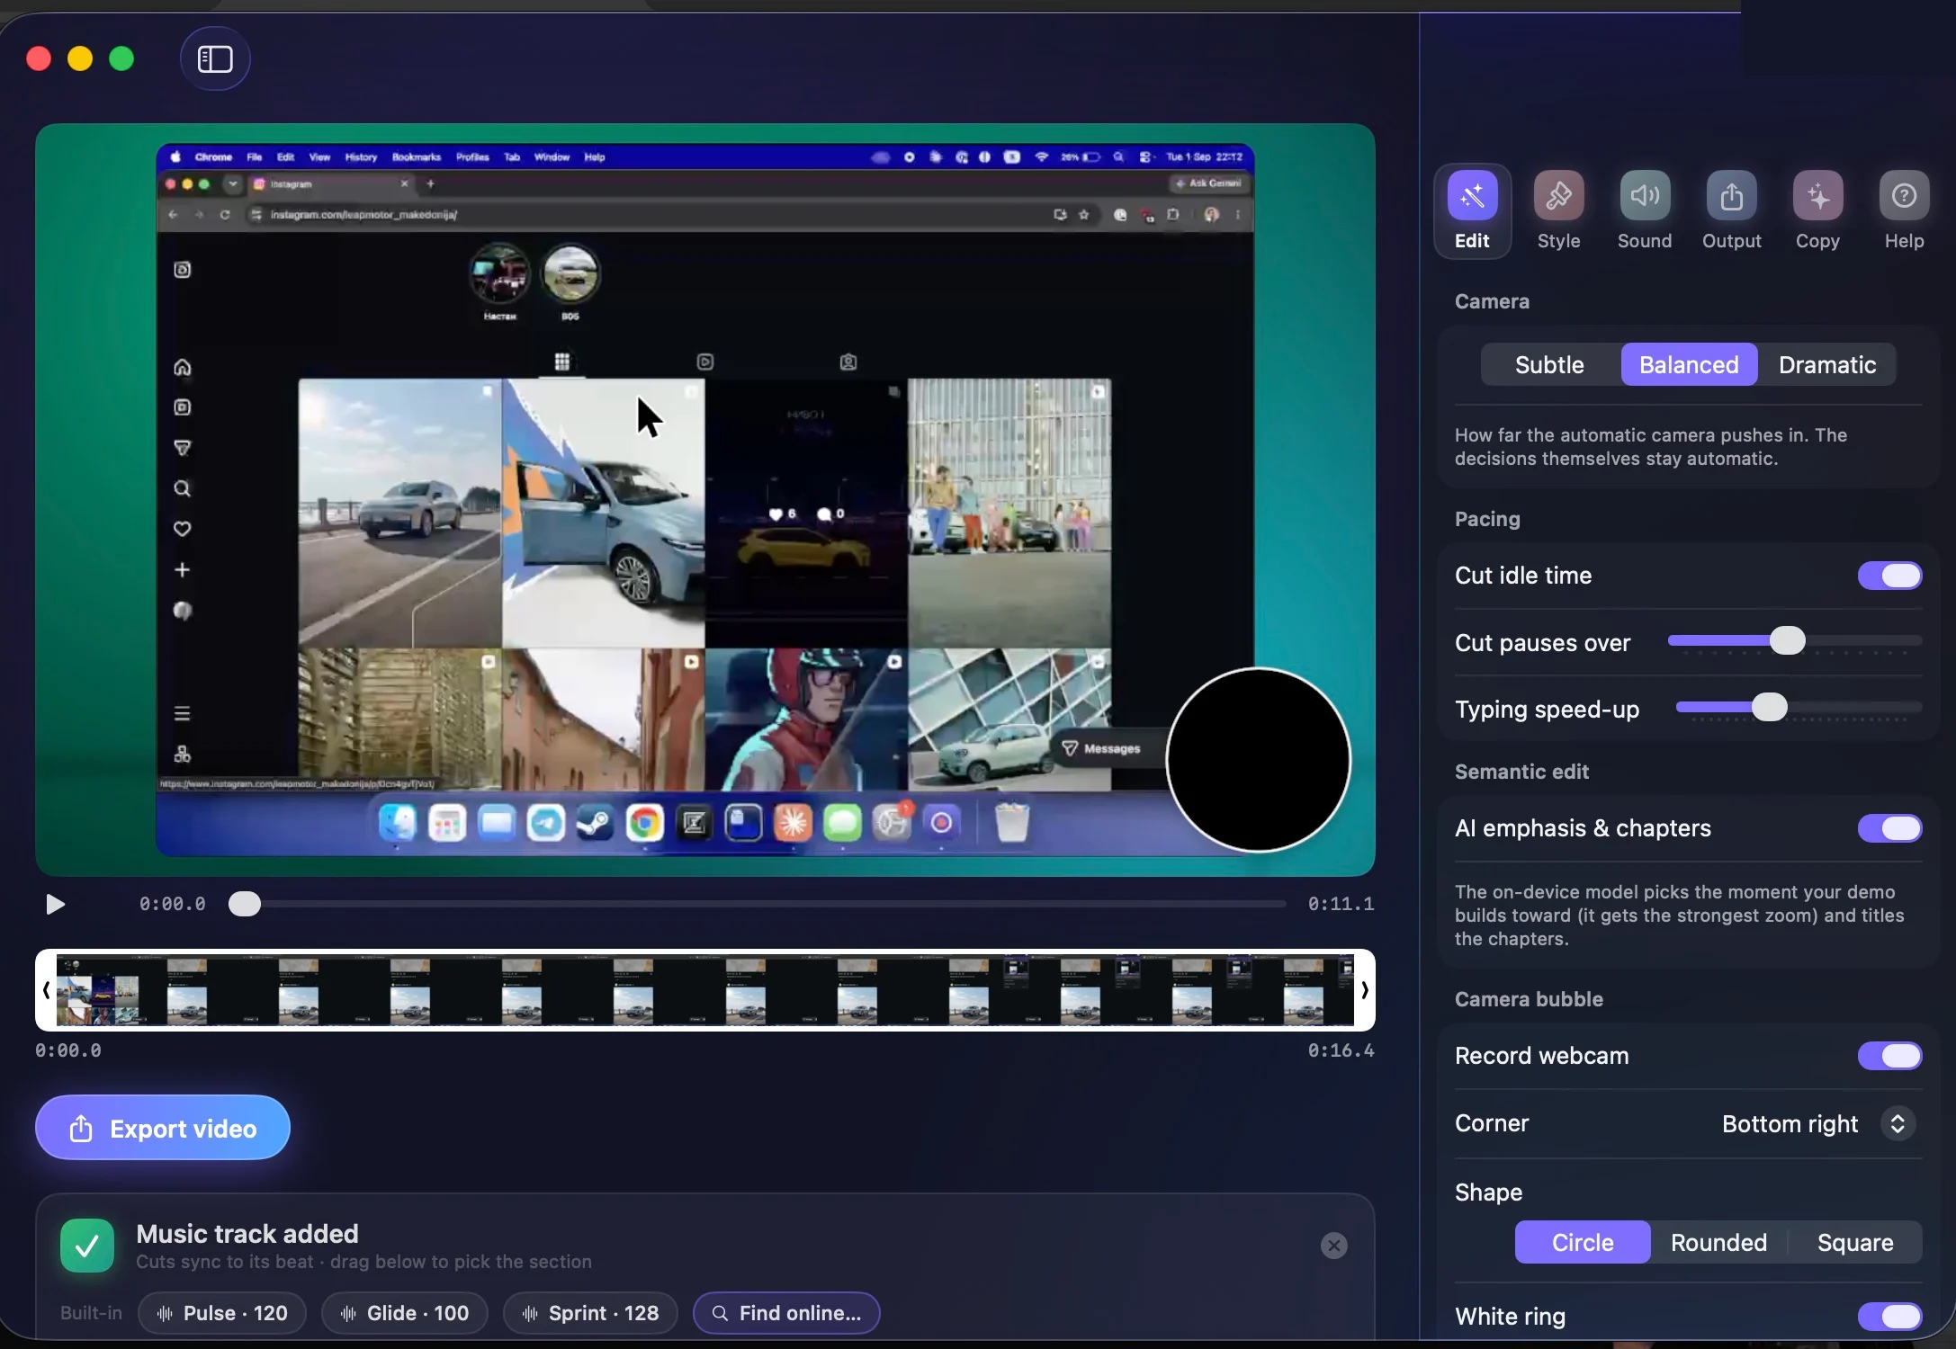Click the 0:11.1 duration label
This screenshot has width=1956, height=1349.
pyautogui.click(x=1341, y=904)
